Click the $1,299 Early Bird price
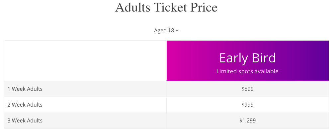Image resolution: width=334 pixels, height=135 pixels. 247,120
